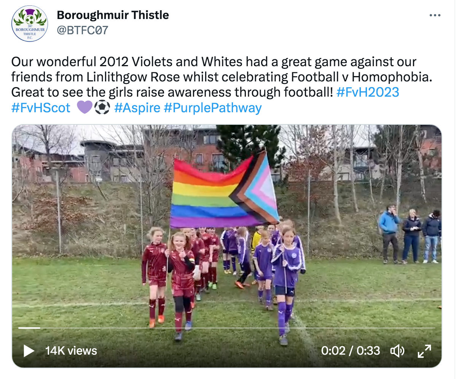This screenshot has height=379, width=456.
Task: Expand the video to fullscreen
Action: click(424, 351)
